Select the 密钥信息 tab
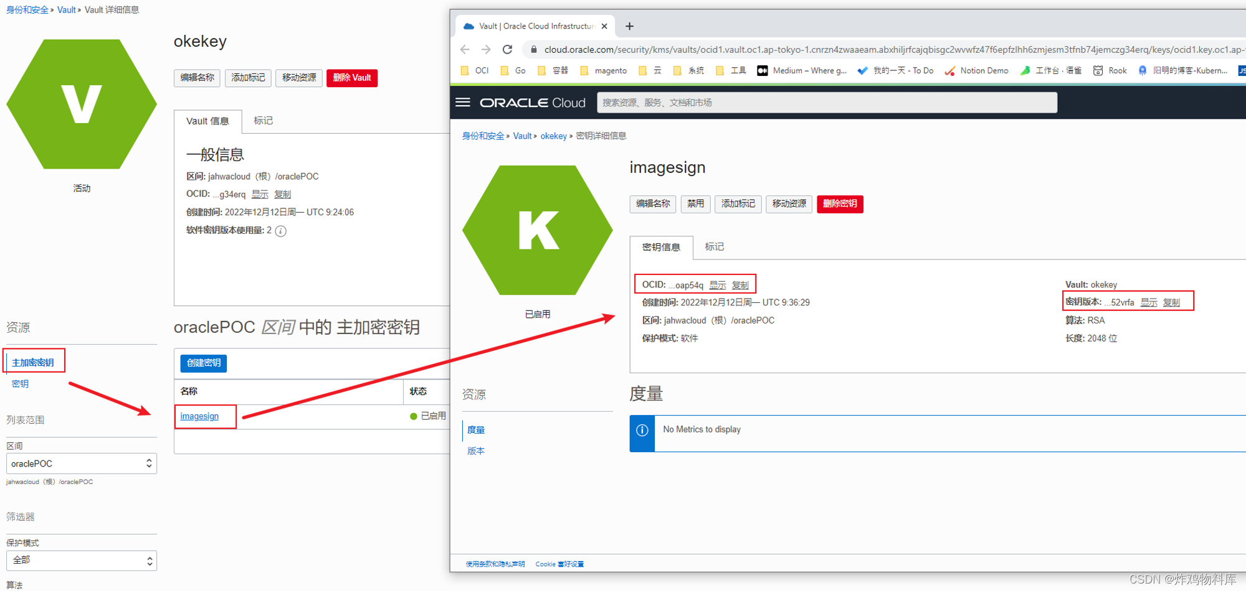The height and width of the screenshot is (591, 1246). 661,247
